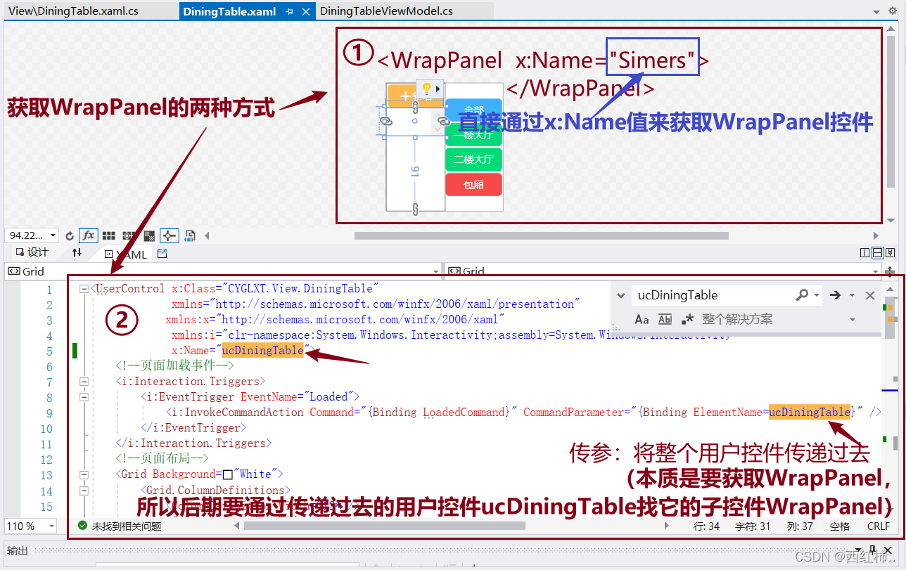Click the 列: 37 column indicator

(800, 526)
